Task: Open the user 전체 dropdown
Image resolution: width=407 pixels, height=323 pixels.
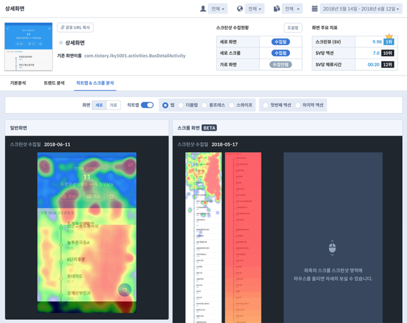Action: pyautogui.click(x=217, y=9)
